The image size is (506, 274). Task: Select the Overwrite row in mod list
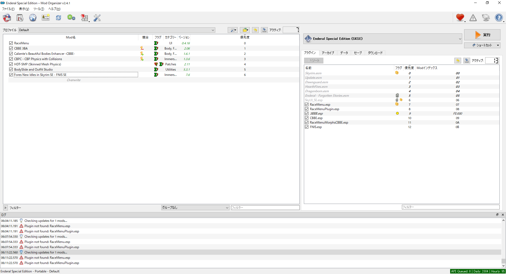(x=154, y=80)
